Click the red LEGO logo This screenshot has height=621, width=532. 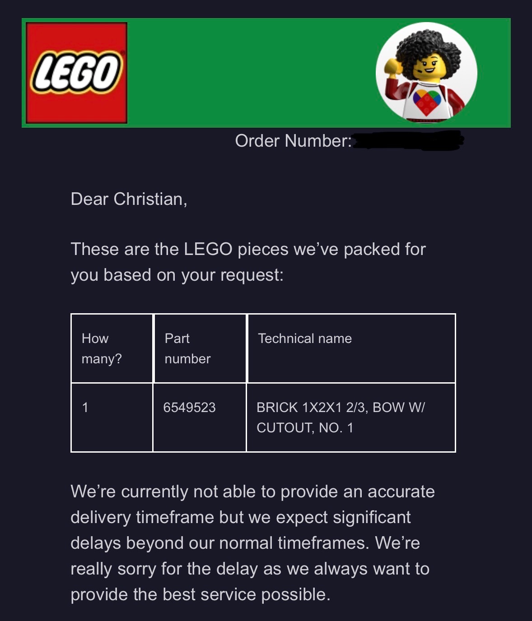[x=76, y=73]
